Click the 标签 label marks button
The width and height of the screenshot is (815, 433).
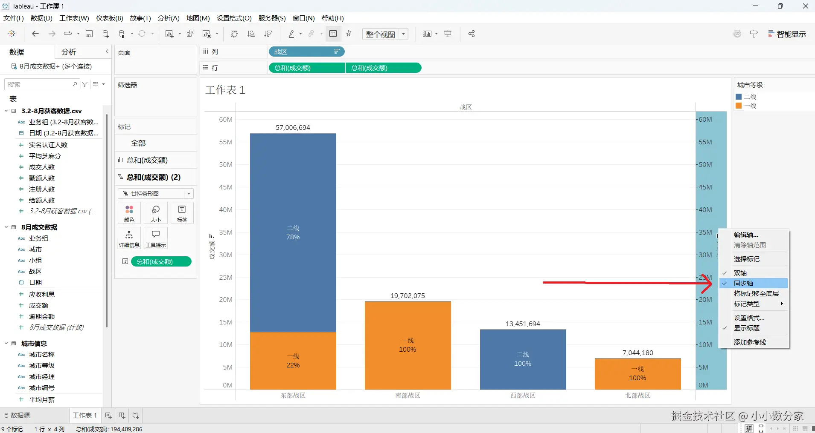182,213
